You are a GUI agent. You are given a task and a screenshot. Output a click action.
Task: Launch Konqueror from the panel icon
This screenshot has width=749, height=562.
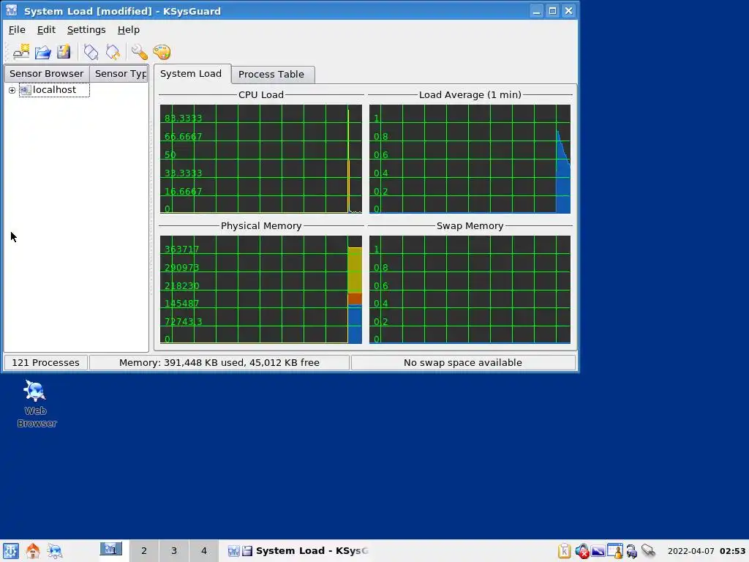55,551
